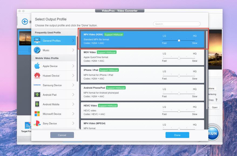
Task: Click the Open button in the main window
Action: click(x=215, y=107)
